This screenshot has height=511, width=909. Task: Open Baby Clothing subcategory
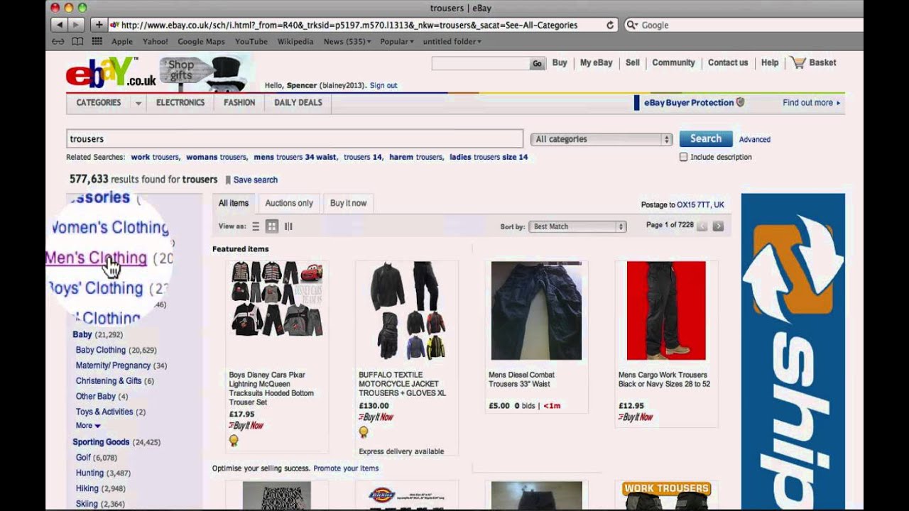[x=100, y=350]
